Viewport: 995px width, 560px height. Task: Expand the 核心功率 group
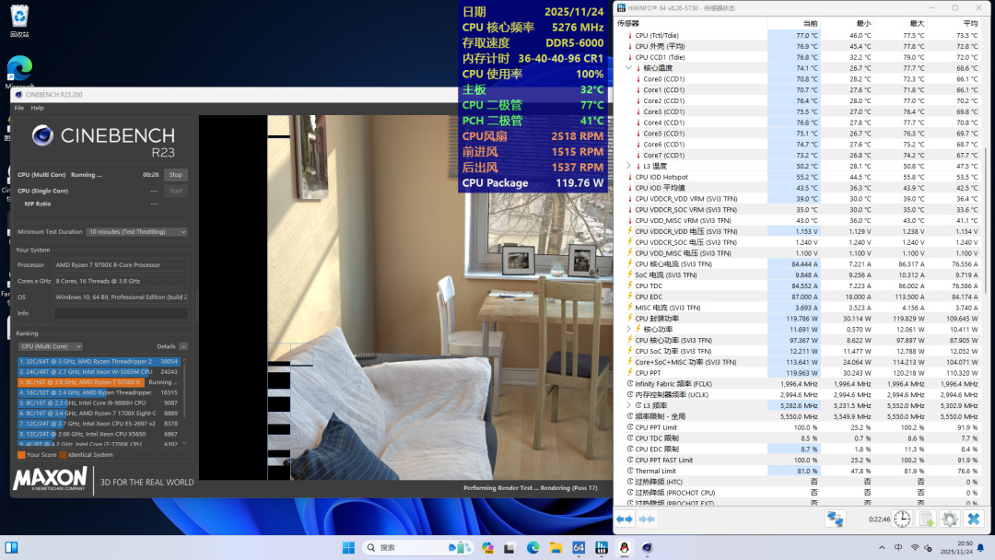[x=629, y=329]
